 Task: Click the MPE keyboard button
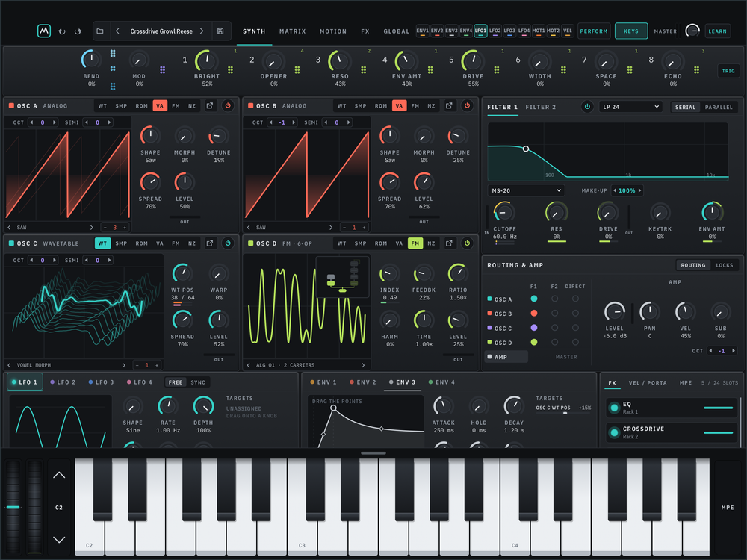point(728,508)
